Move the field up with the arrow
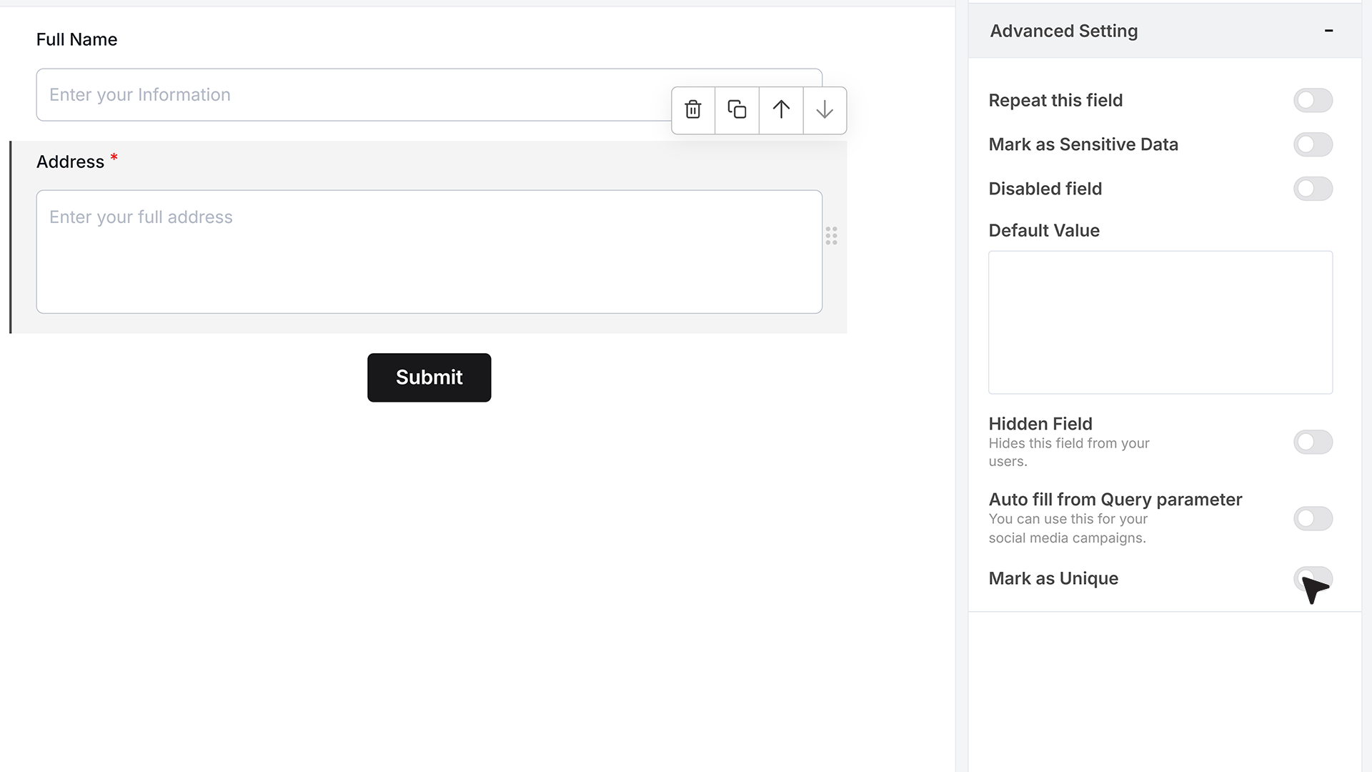Viewport: 1372px width, 772px height. 781,110
